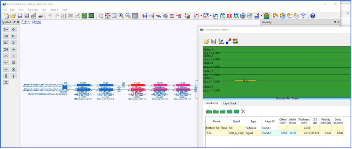Image resolution: width=352 pixels, height=149 pixels.
Task: Click red-blue diagonal arrows icon
Action: [229, 41]
